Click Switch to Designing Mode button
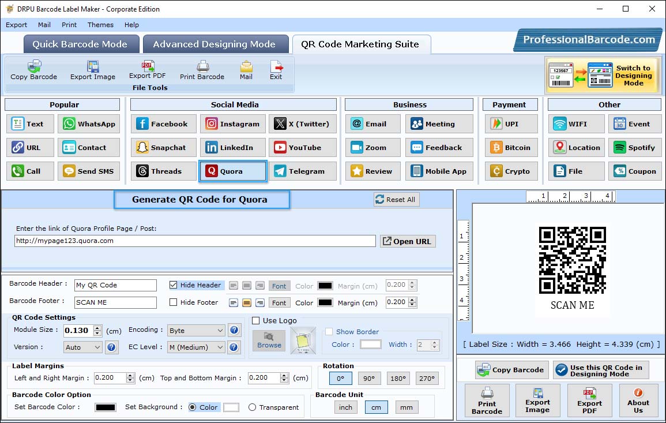Screen dimensions: 666x423 (603, 76)
